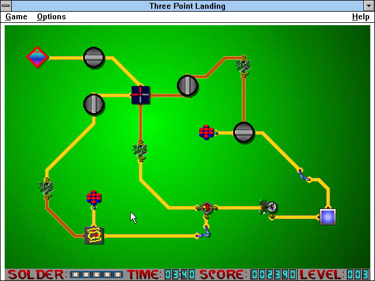This screenshot has width=375, height=281.
Task: Turn the horizontal-slot screw beside the red cluster
Action: [244, 133]
